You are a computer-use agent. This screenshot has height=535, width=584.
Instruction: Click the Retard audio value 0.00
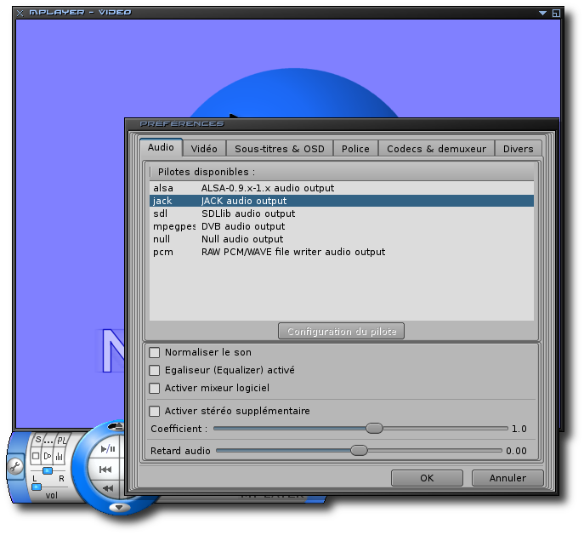coord(516,451)
